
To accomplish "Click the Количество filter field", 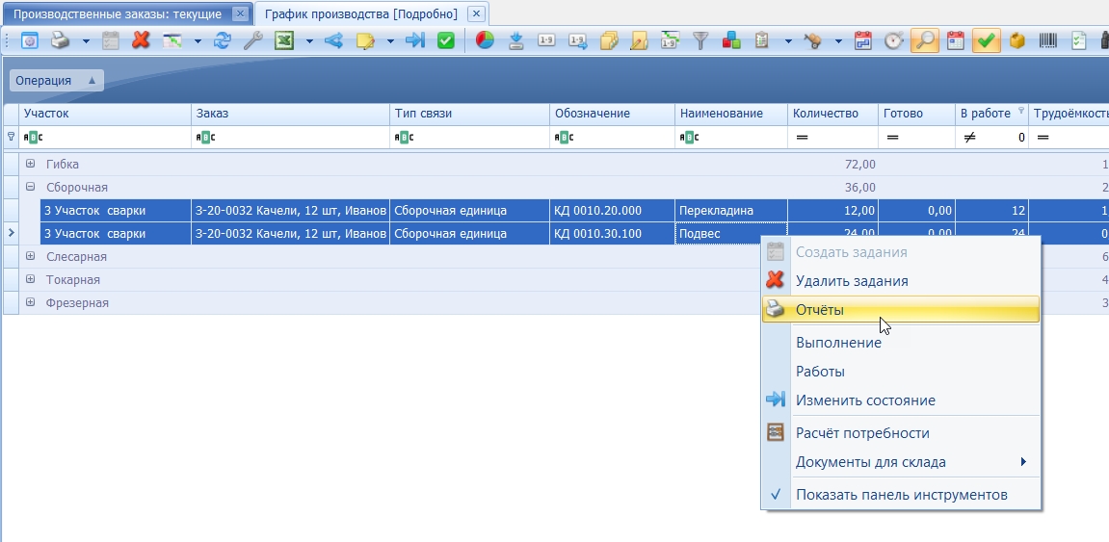I will click(833, 137).
